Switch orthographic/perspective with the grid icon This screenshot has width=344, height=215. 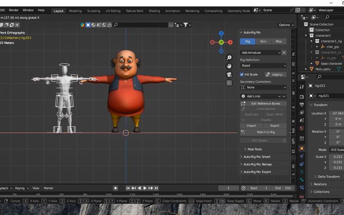[x=229, y=83]
